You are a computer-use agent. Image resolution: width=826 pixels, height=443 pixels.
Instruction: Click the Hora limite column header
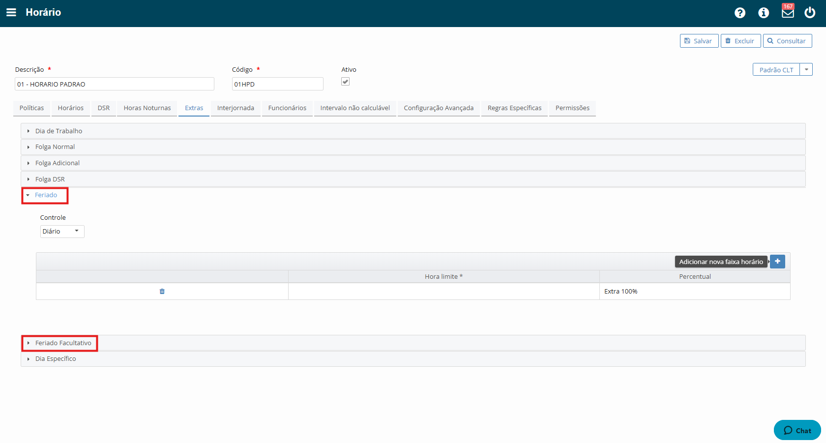(444, 277)
